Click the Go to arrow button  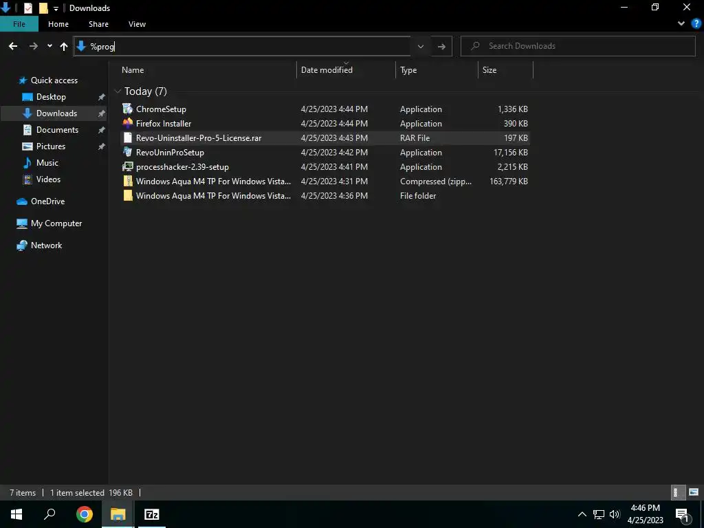click(x=441, y=46)
